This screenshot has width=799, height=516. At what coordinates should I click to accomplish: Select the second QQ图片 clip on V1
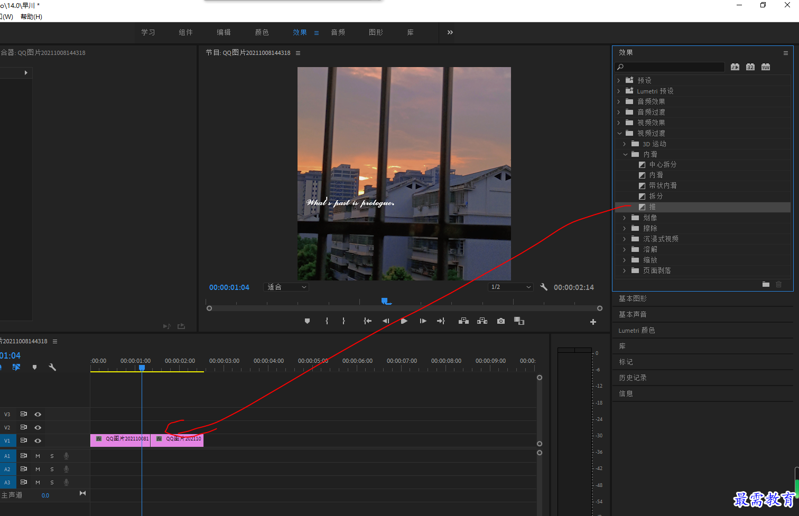point(177,440)
